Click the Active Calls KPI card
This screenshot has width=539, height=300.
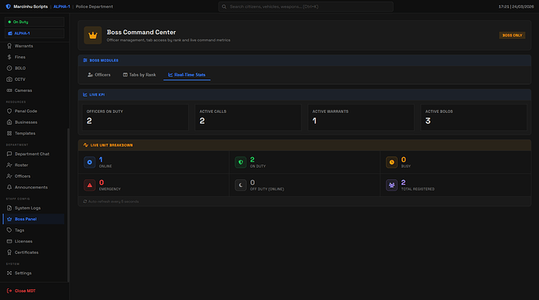(x=248, y=117)
